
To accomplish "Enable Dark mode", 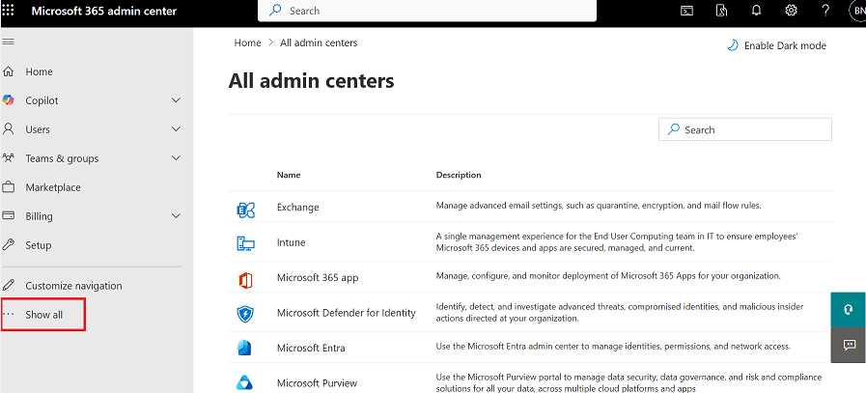I will click(785, 46).
